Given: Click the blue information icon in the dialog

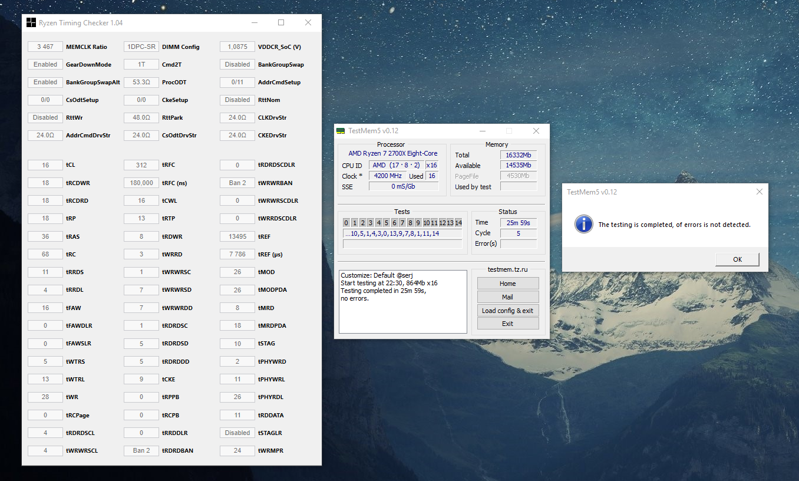Looking at the screenshot, I should coord(583,224).
